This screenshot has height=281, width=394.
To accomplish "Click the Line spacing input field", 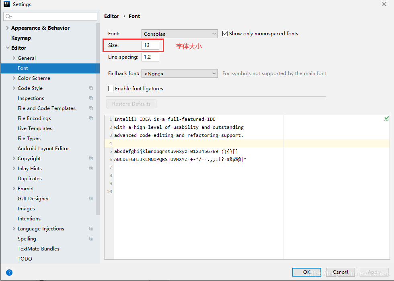I will [x=150, y=57].
